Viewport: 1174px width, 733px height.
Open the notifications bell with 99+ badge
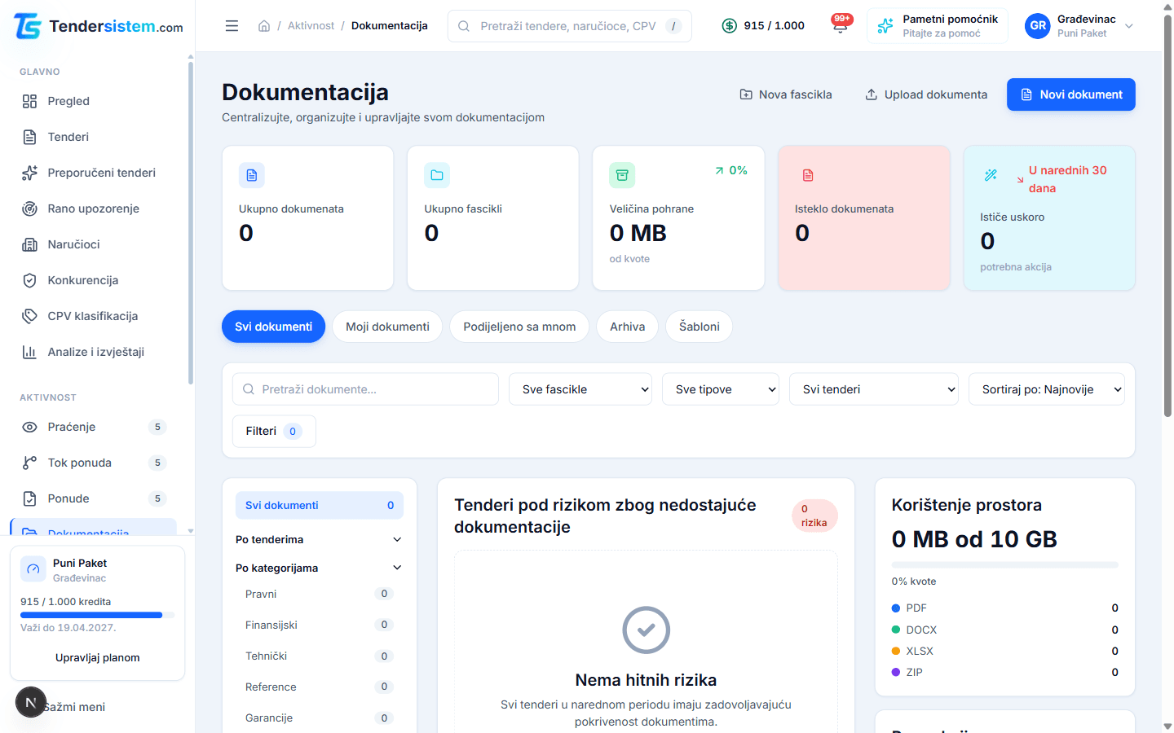tap(840, 24)
